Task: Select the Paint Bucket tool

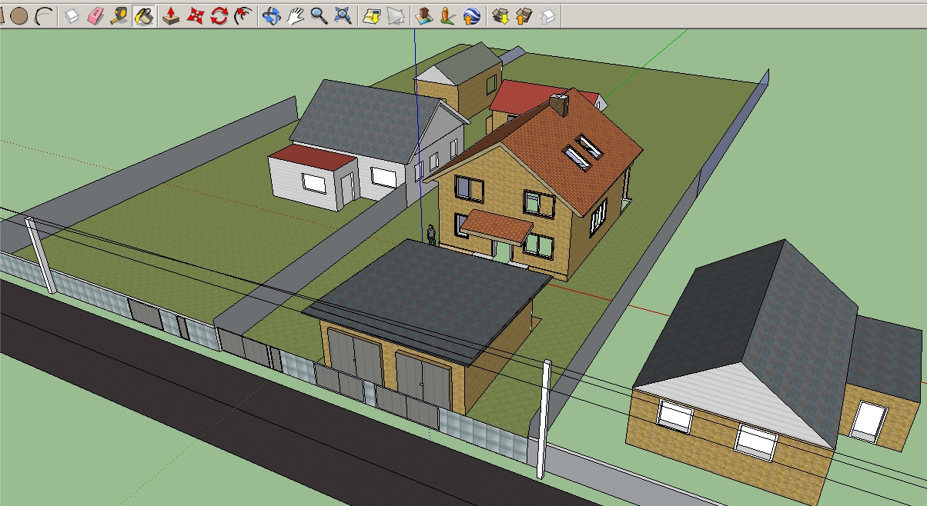Action: click(143, 15)
